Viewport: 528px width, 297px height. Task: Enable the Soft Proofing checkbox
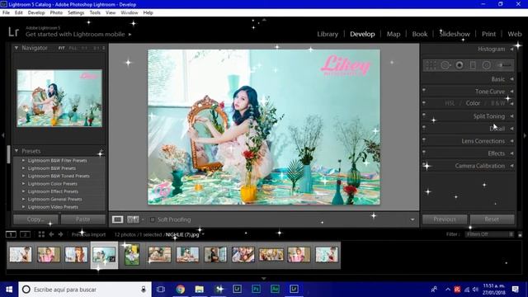153,219
